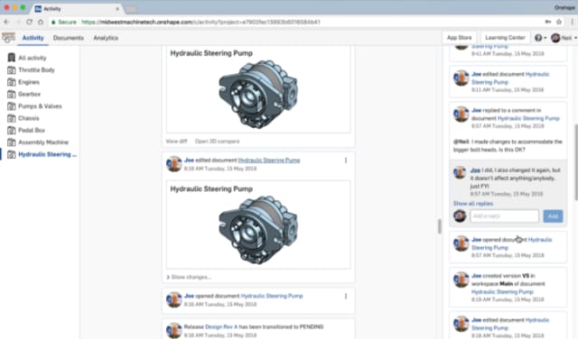The image size is (578, 339).
Task: Click the browser address bar URL
Action: 200,22
